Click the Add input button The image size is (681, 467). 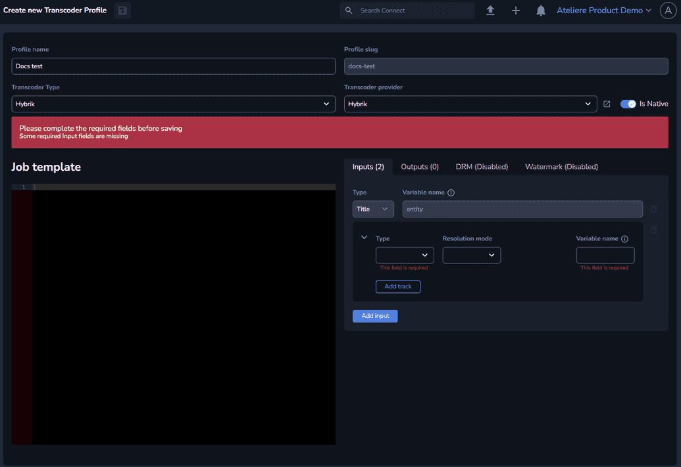pyautogui.click(x=375, y=316)
